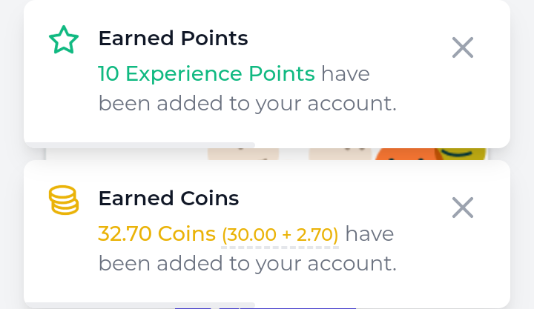Dismiss the Earned Points notification
Viewport: 534px width, 309px height.
pyautogui.click(x=463, y=48)
